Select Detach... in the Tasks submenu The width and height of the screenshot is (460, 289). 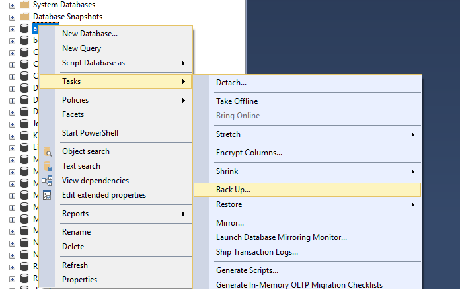pos(231,83)
